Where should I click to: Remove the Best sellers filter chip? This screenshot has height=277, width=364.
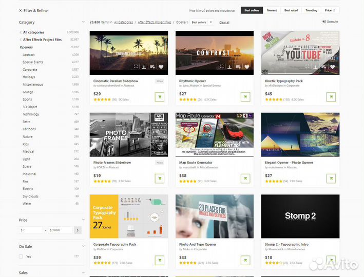pos(210,23)
